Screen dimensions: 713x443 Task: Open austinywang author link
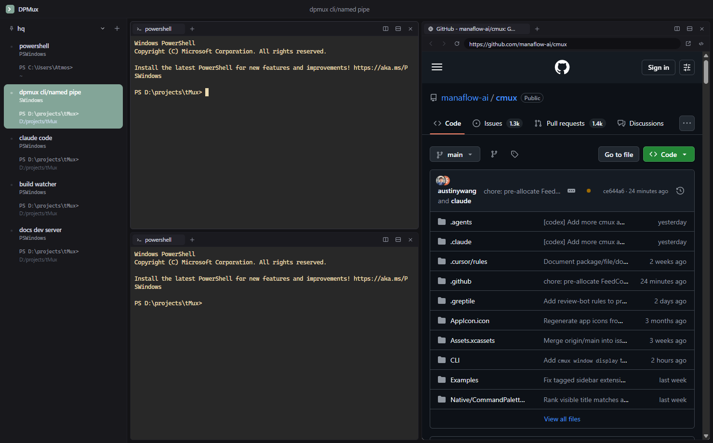[x=457, y=191]
